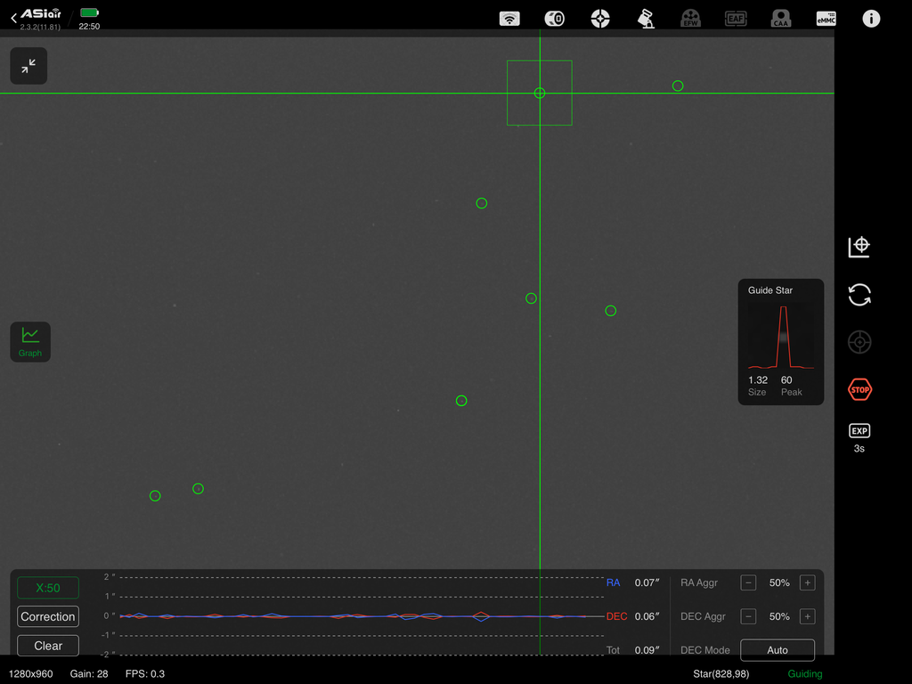Increase DEC Aggr with the plus button

807,616
